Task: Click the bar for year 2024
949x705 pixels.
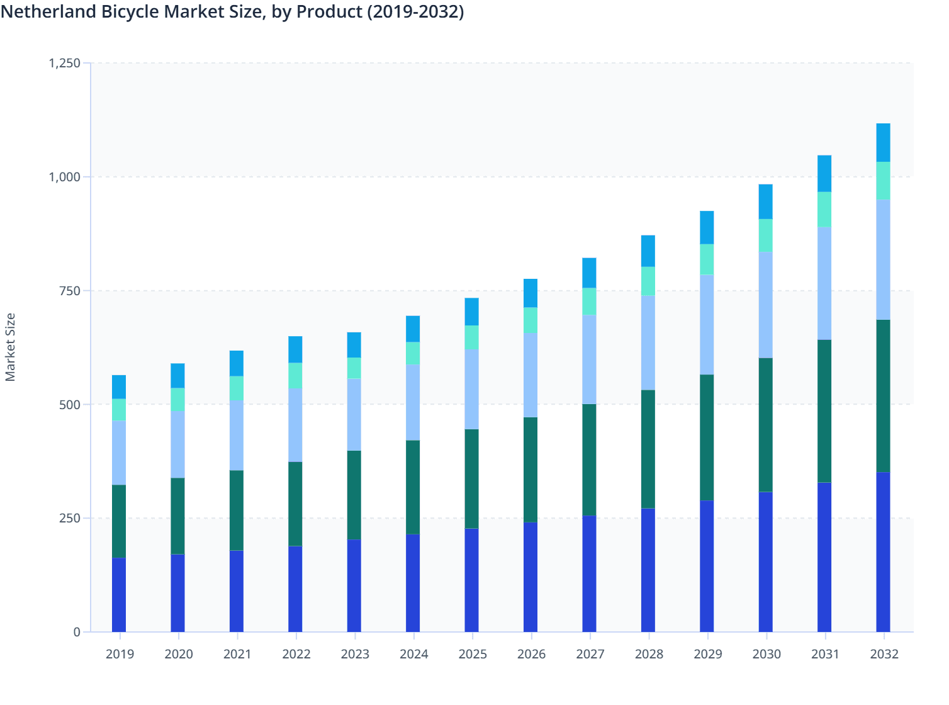Action: point(413,472)
